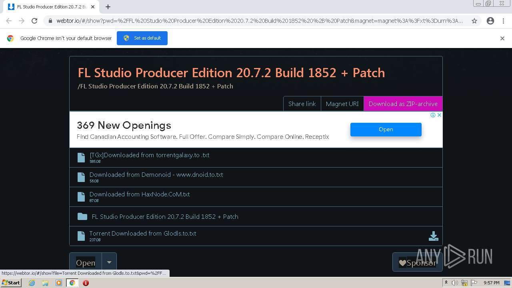Open [TGx]Downloaded from torrentgalaxy.to .txt
The image size is (512, 288).
point(256,158)
